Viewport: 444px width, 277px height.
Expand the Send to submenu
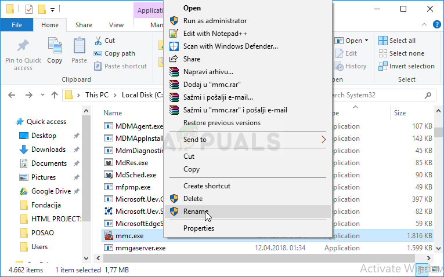(324, 139)
